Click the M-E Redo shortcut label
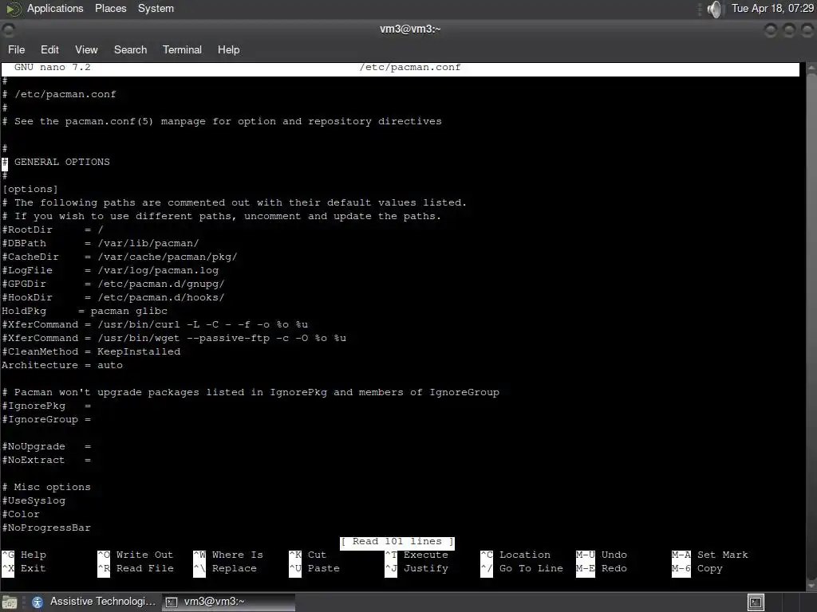This screenshot has width=817, height=612. point(602,568)
